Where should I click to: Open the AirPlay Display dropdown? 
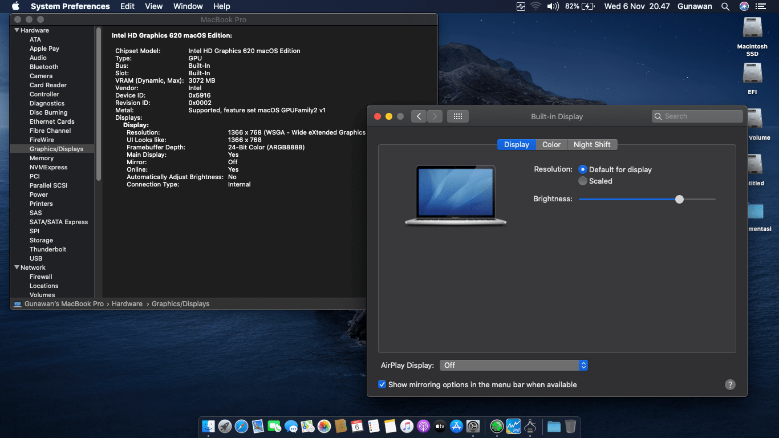point(513,365)
